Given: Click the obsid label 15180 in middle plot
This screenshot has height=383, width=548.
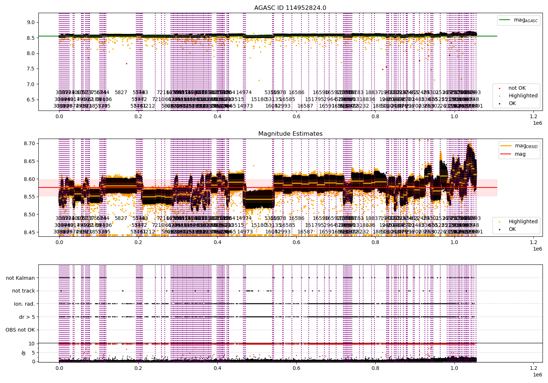Looking at the screenshot, I should click(x=259, y=225).
